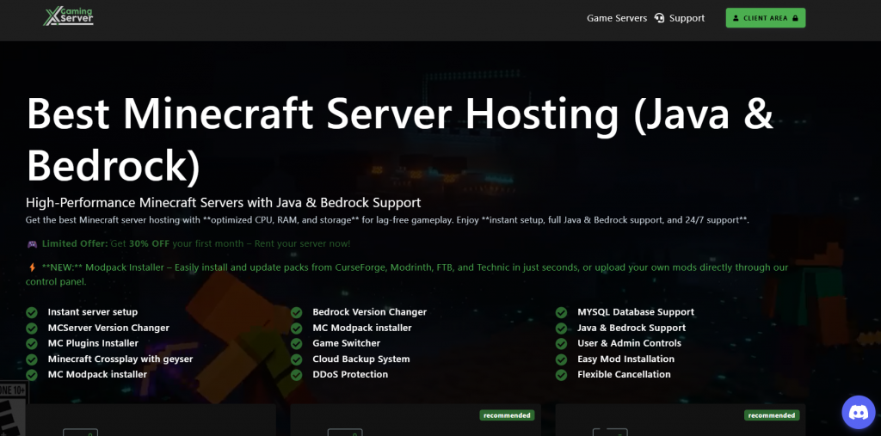
Task: Click the checkmark beside Minecraft Crossplay with geyser
Action: pos(32,359)
